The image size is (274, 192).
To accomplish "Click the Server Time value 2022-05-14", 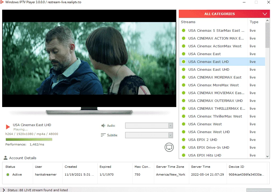I will [208, 175].
